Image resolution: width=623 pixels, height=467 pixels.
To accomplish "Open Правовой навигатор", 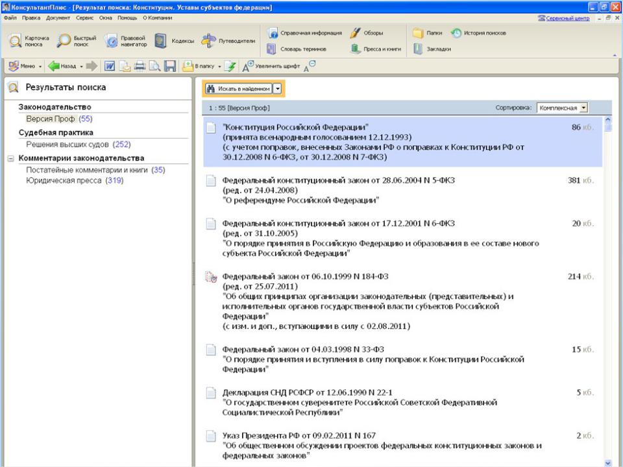I will click(126, 41).
